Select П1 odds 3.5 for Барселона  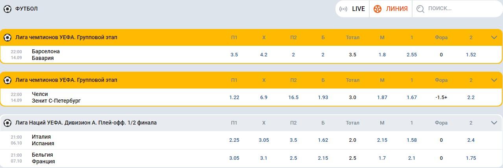tap(234, 55)
